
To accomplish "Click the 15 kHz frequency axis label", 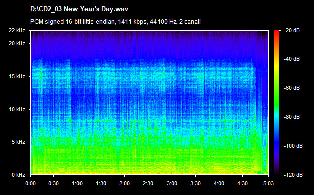I will pos(17,76).
